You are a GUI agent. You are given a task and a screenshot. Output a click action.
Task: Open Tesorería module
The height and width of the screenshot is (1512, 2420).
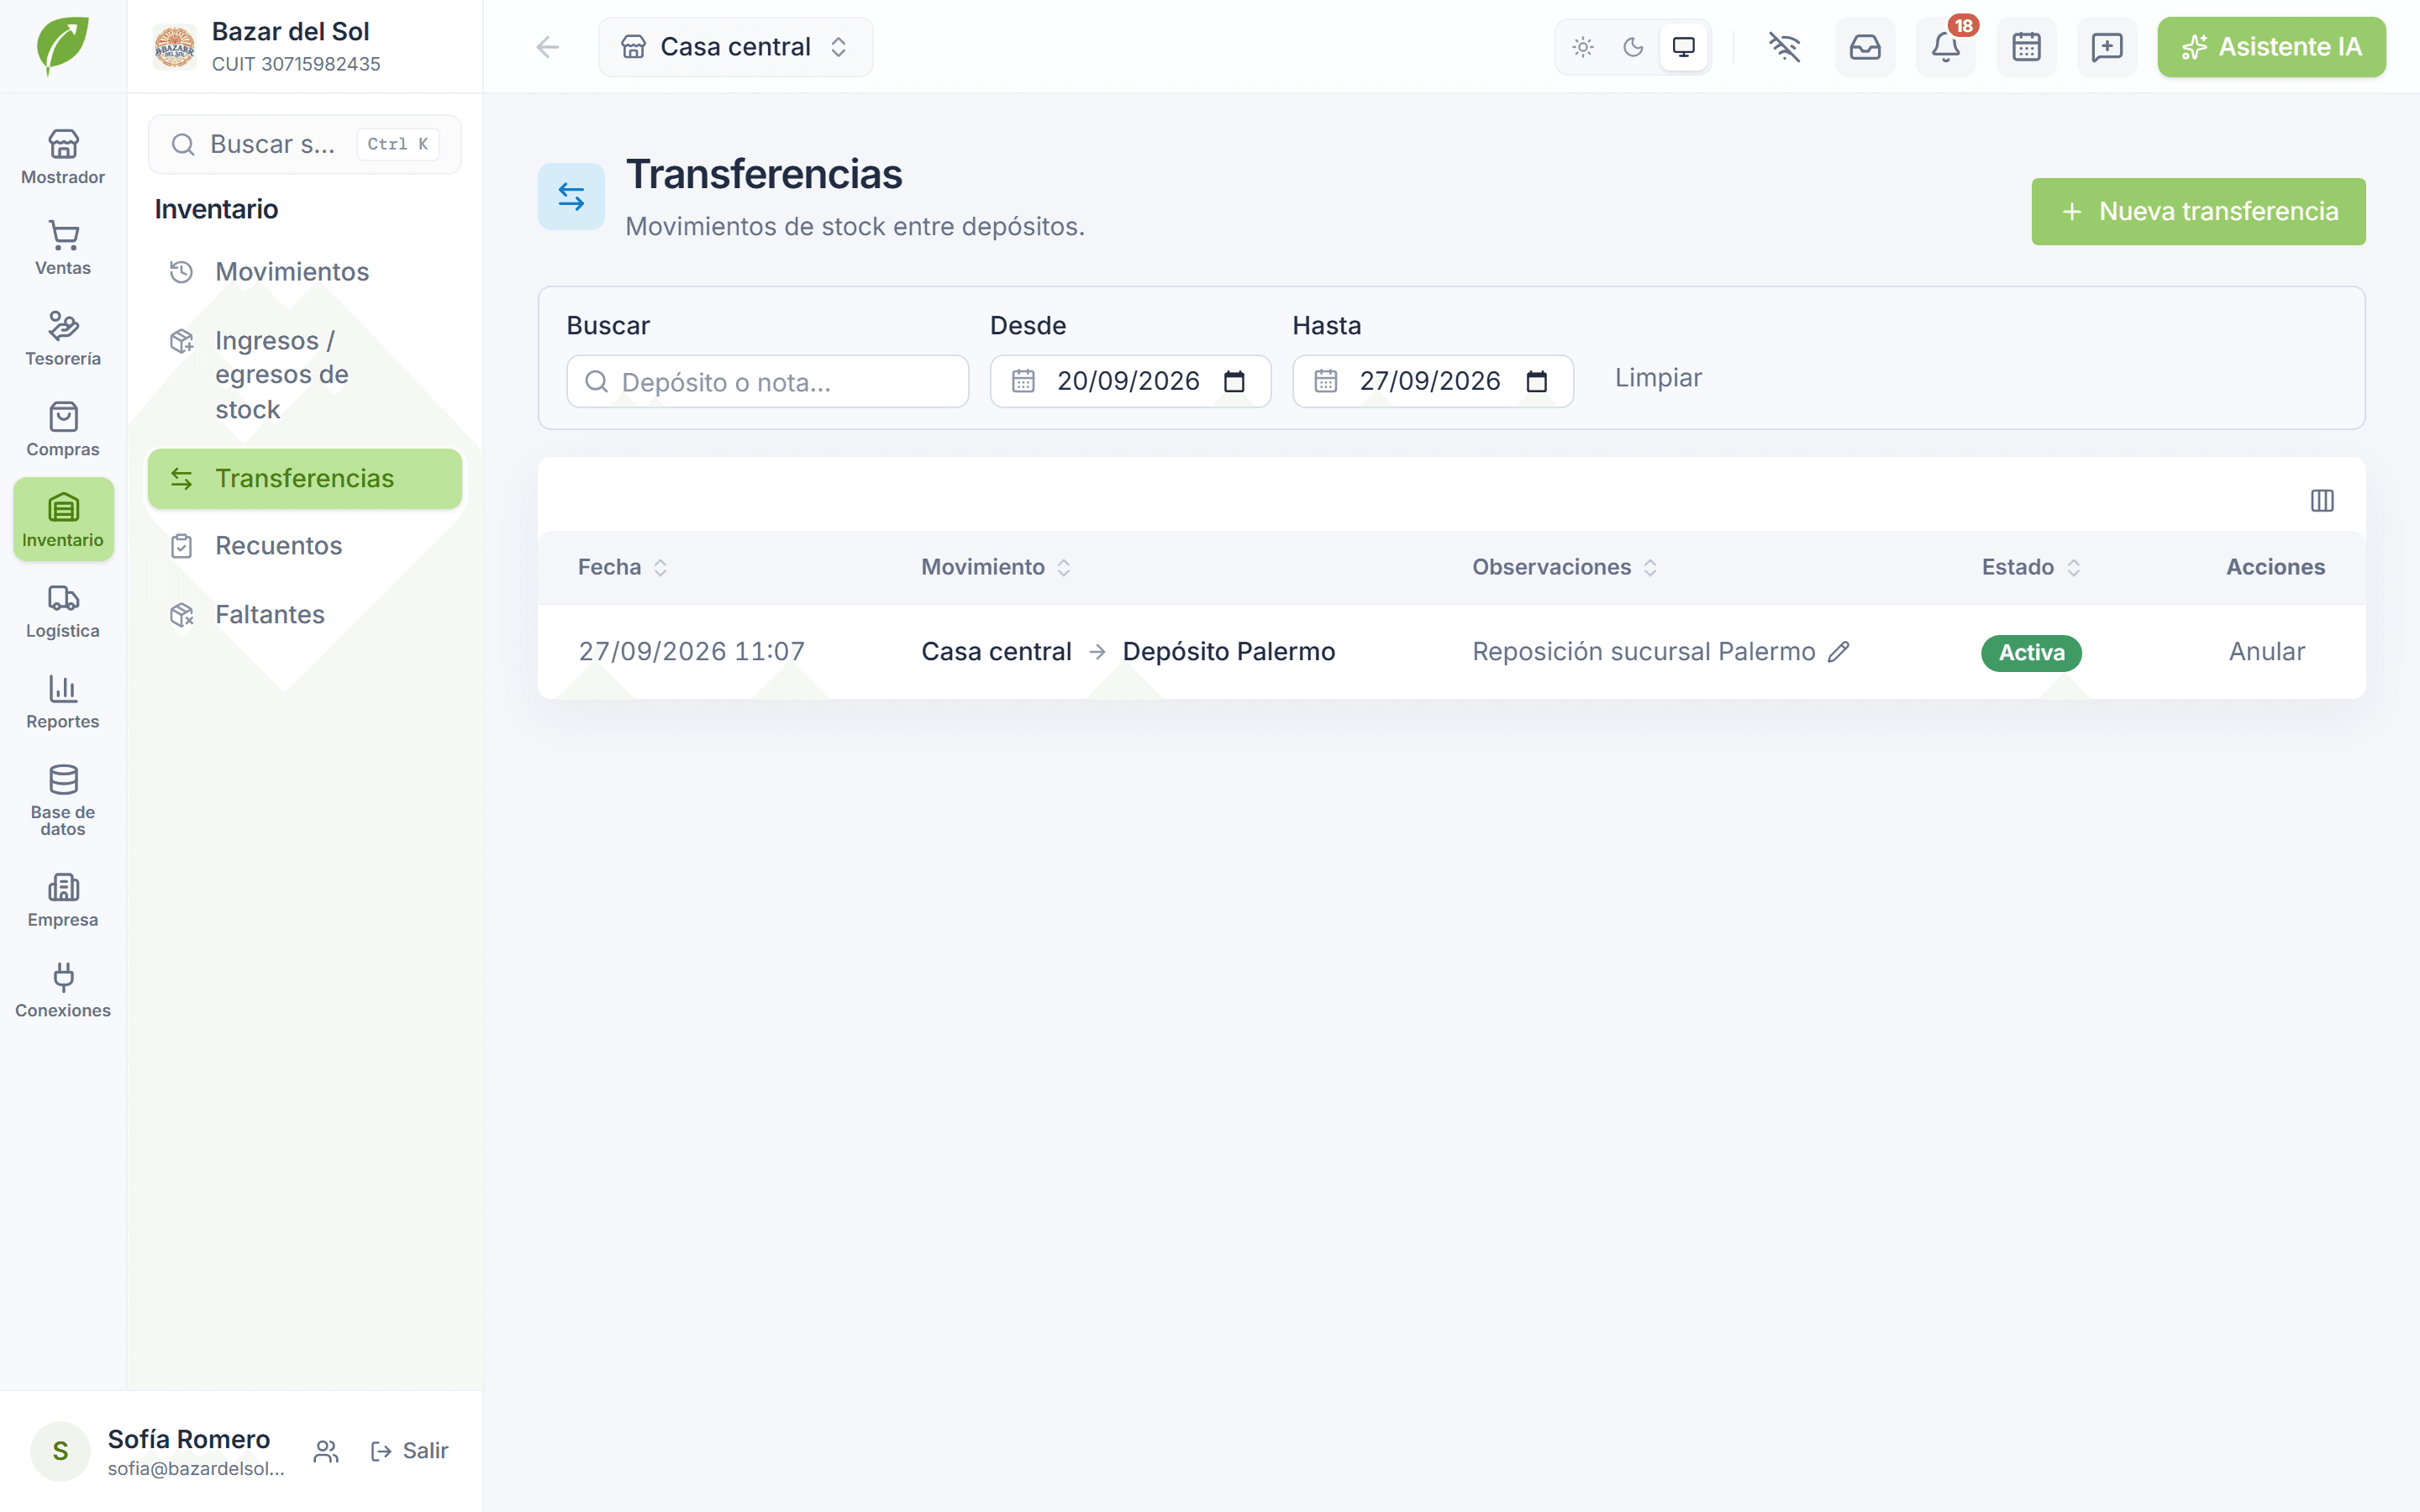pos(63,338)
